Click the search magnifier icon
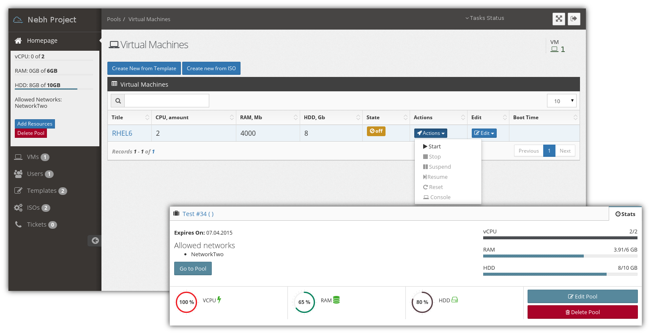The height and width of the screenshot is (334, 651). (118, 101)
